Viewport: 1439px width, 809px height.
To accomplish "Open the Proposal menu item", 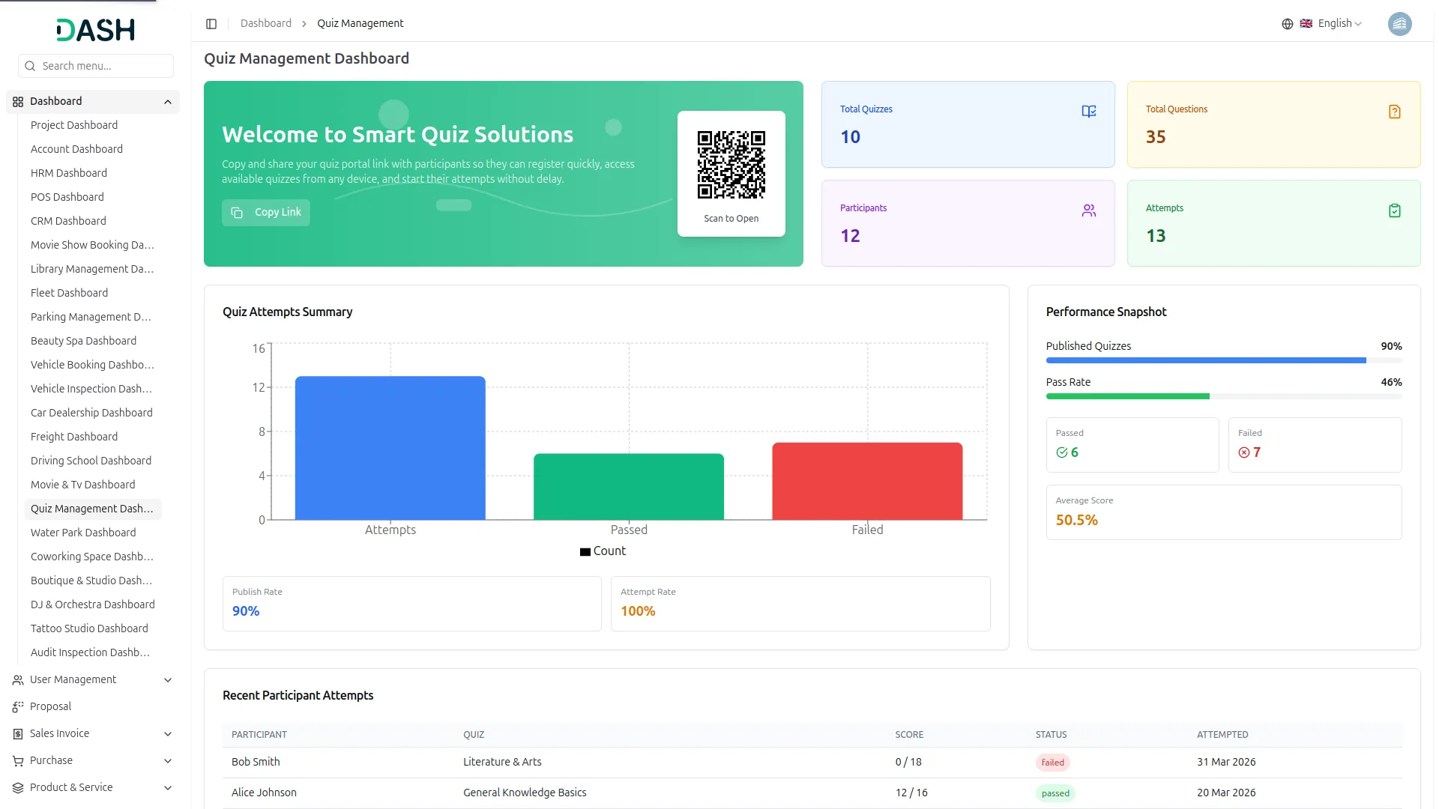I will [x=50, y=706].
